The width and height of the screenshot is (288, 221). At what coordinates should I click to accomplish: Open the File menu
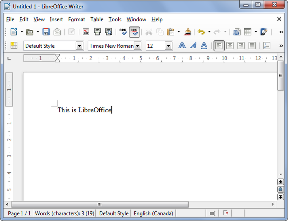coord(10,20)
